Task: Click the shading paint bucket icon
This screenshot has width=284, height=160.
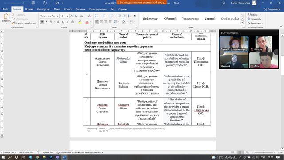Action: [x=124, y=22]
